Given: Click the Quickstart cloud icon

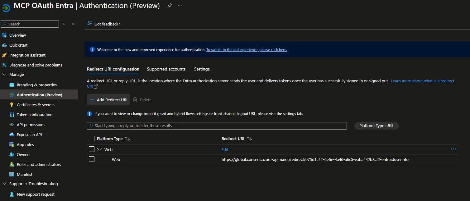Looking at the screenshot, I should (4, 45).
